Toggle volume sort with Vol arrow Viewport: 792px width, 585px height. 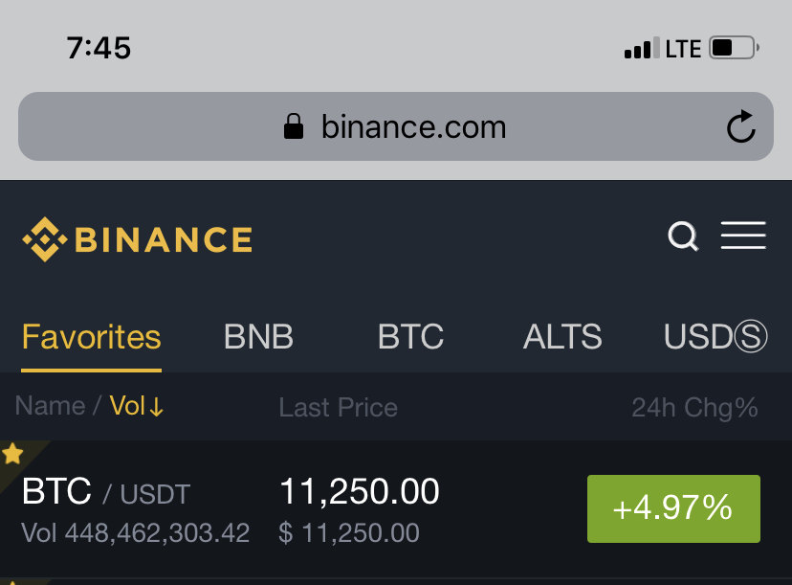137,406
